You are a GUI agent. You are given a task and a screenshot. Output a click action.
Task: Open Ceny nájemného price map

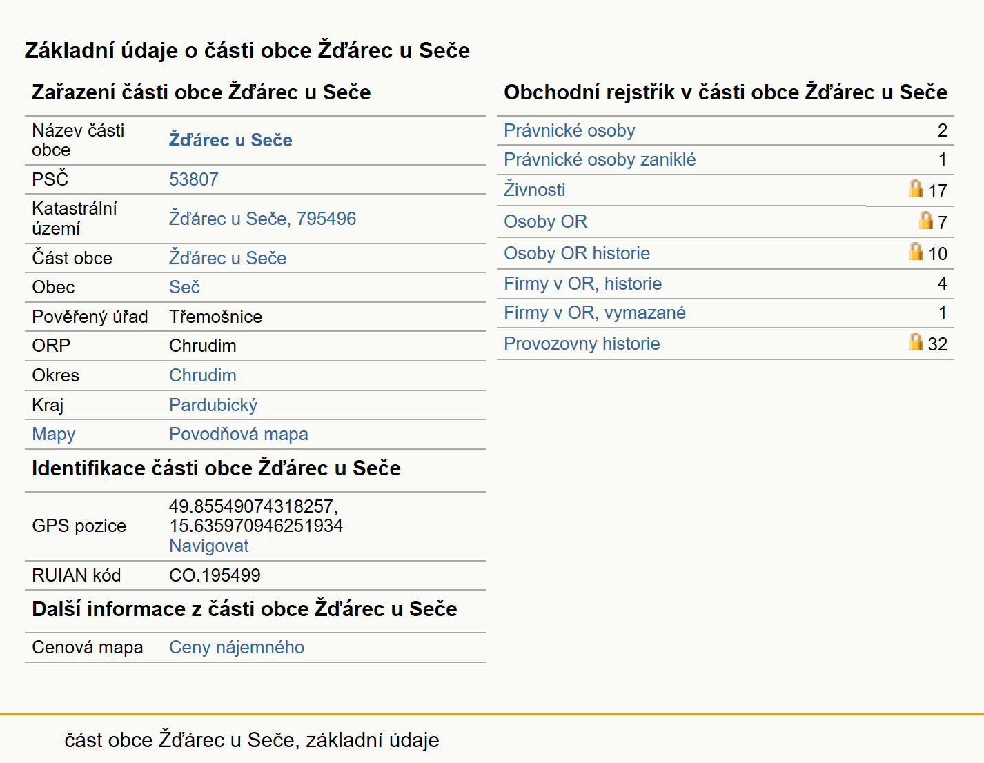pos(237,647)
